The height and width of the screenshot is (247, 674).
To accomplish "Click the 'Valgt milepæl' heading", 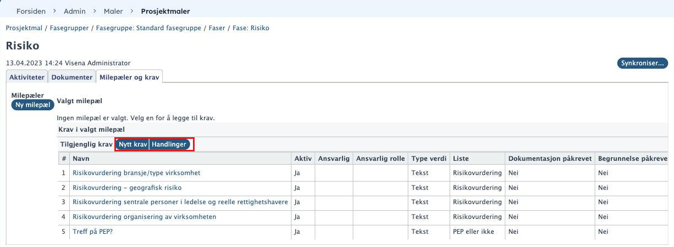I will (80, 101).
